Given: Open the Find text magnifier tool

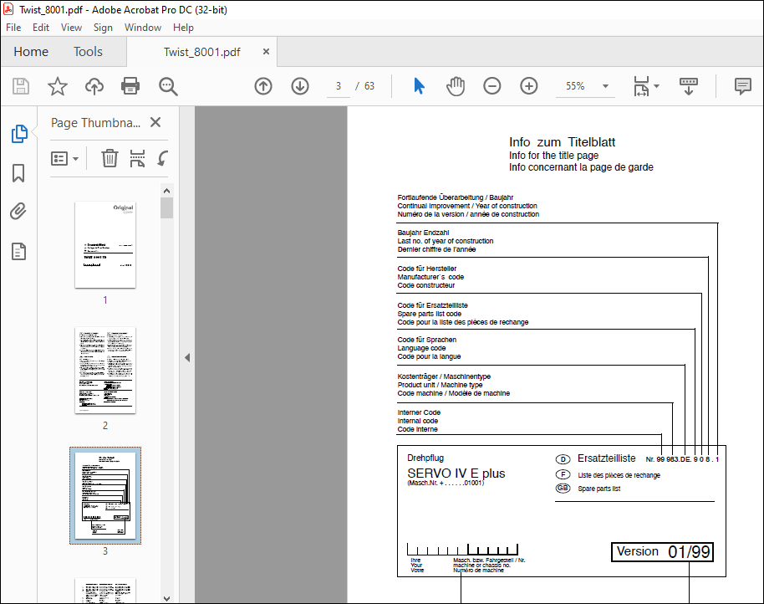Looking at the screenshot, I should pos(168,86).
